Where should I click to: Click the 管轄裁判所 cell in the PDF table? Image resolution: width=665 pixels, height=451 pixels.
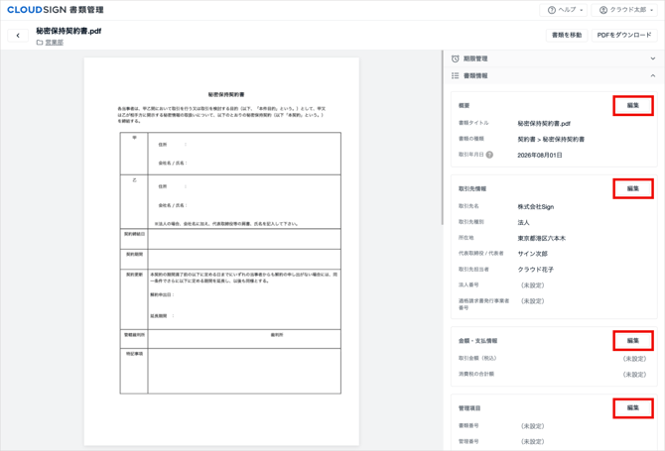[x=134, y=339]
